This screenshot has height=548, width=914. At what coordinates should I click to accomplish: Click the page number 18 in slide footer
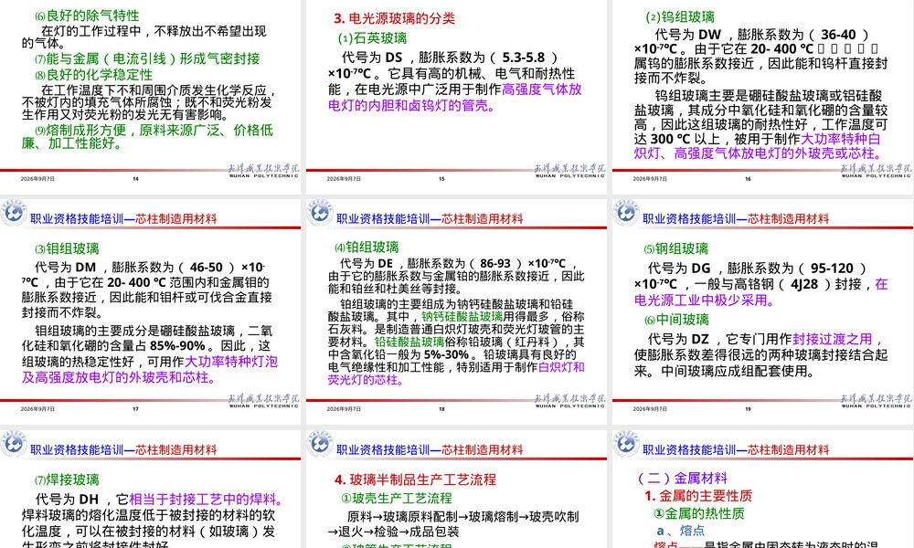tap(441, 409)
